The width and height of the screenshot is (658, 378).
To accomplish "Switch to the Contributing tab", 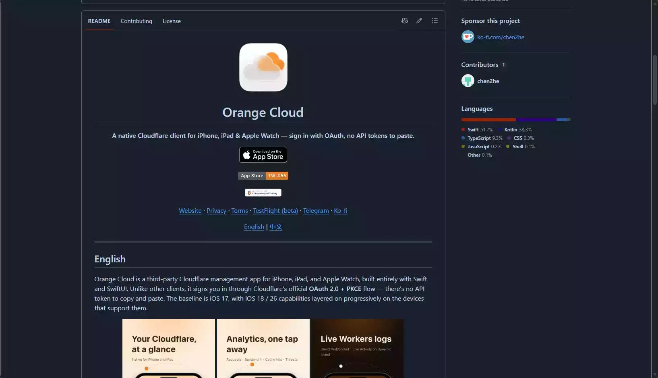I will pos(137,21).
